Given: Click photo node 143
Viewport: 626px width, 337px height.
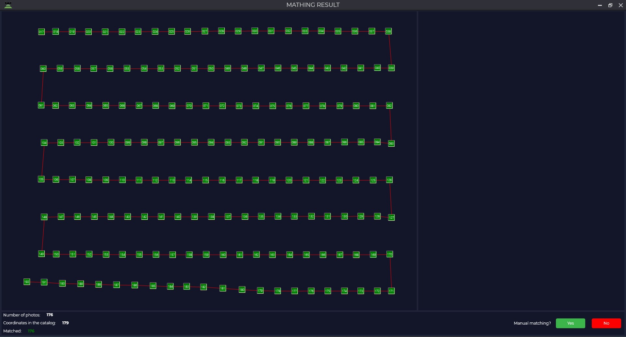Looking at the screenshot, I should (x=127, y=217).
